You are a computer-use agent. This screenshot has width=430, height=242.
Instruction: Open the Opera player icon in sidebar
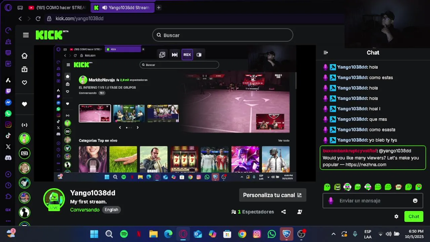point(8,174)
